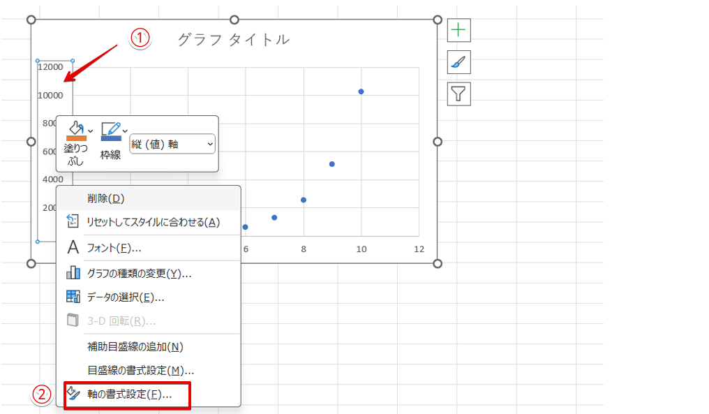Open the chart filters funnel icon
This screenshot has height=414, width=709.
point(458,94)
